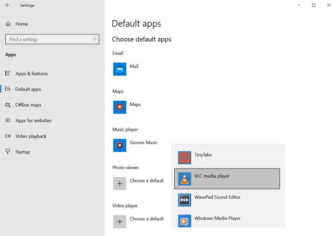Click the search magnifier icon
The height and width of the screenshot is (236, 335).
[95, 39]
